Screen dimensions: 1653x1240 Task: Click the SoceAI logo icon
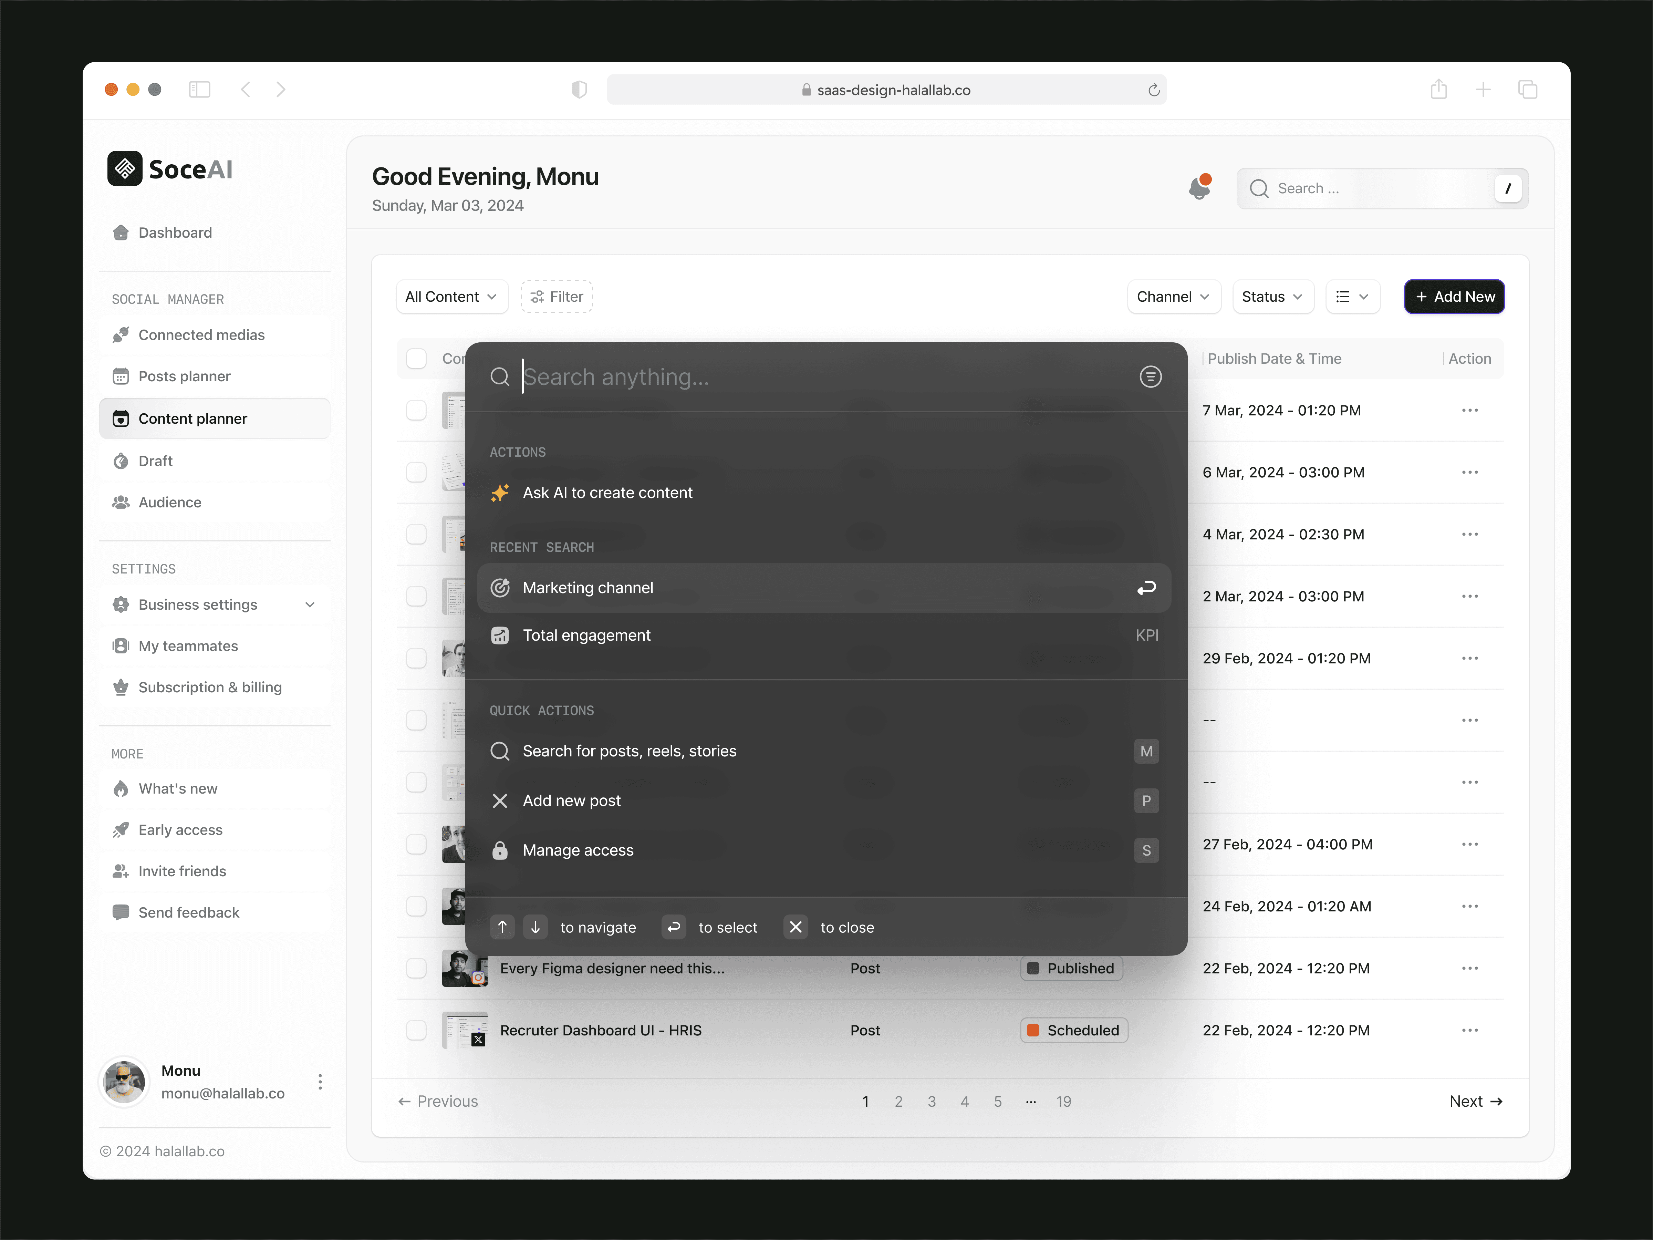click(125, 169)
